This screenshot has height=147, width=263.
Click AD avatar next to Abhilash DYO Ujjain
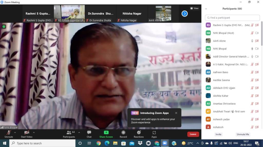click(x=208, y=88)
